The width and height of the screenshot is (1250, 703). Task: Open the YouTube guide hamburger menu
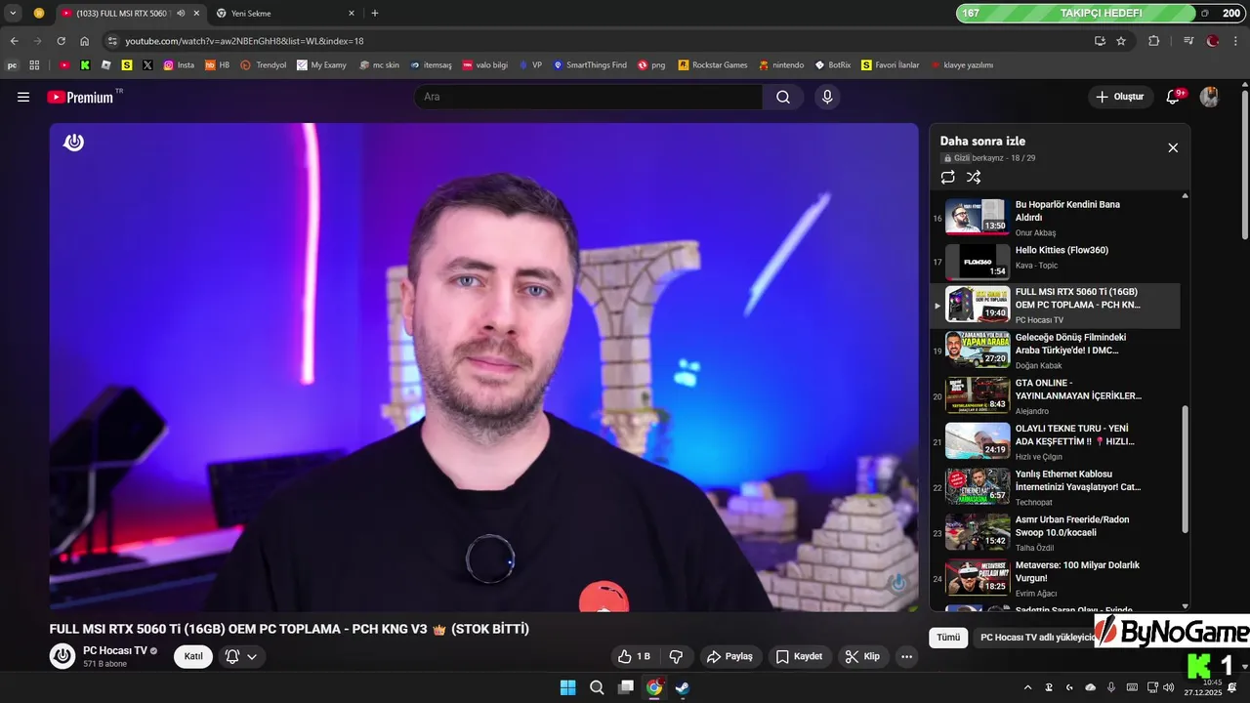(23, 97)
